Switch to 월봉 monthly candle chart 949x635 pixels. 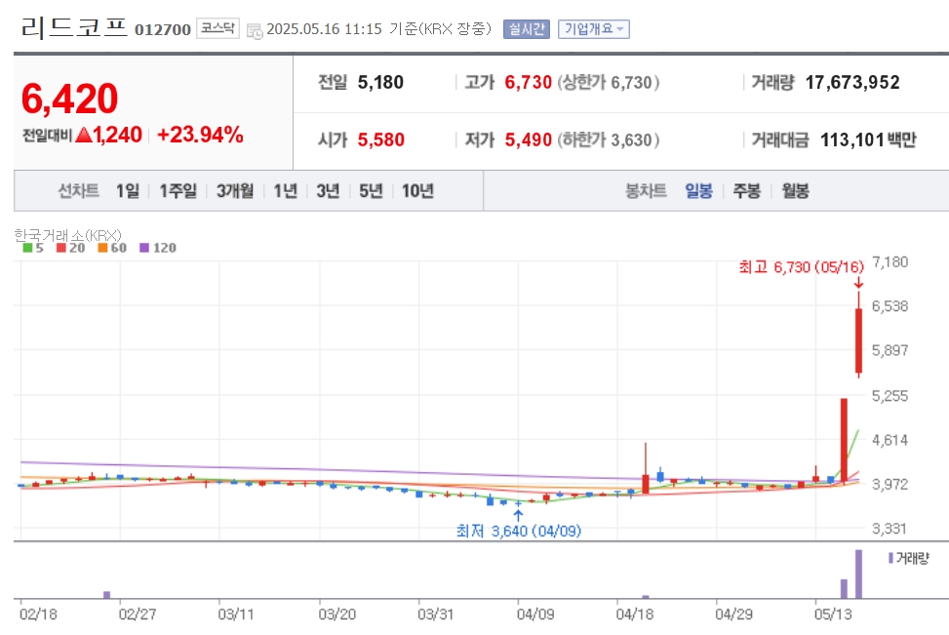click(x=795, y=191)
